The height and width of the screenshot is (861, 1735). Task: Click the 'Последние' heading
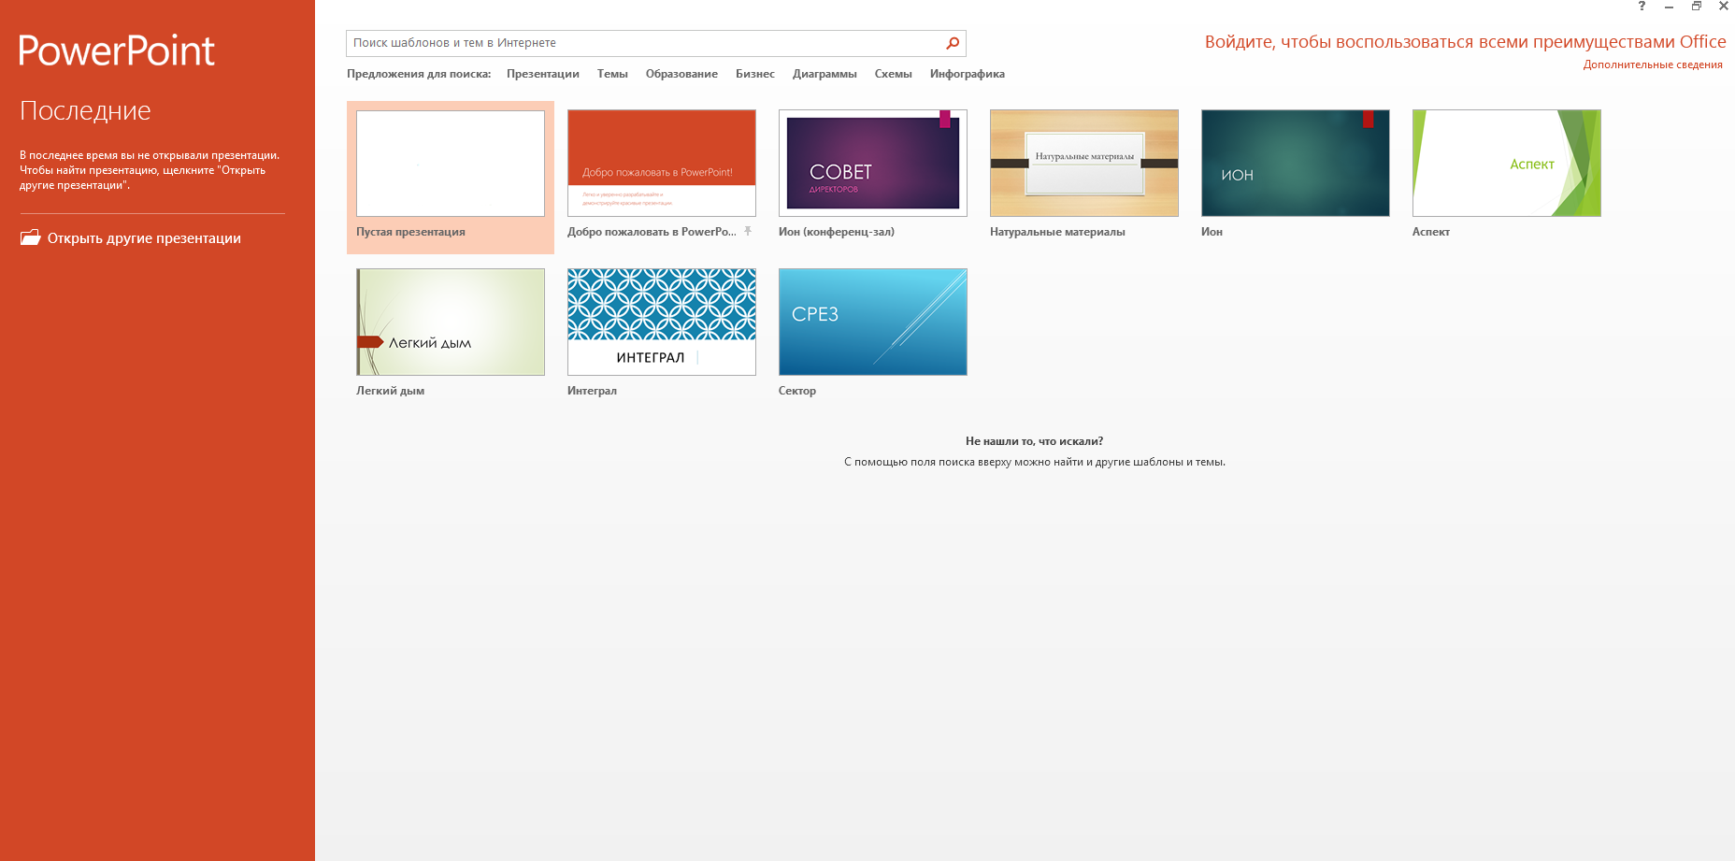pyautogui.click(x=85, y=111)
